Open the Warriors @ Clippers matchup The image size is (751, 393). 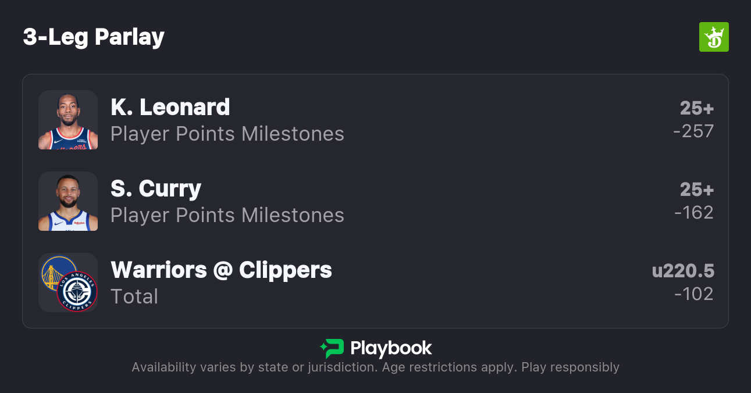pos(221,270)
